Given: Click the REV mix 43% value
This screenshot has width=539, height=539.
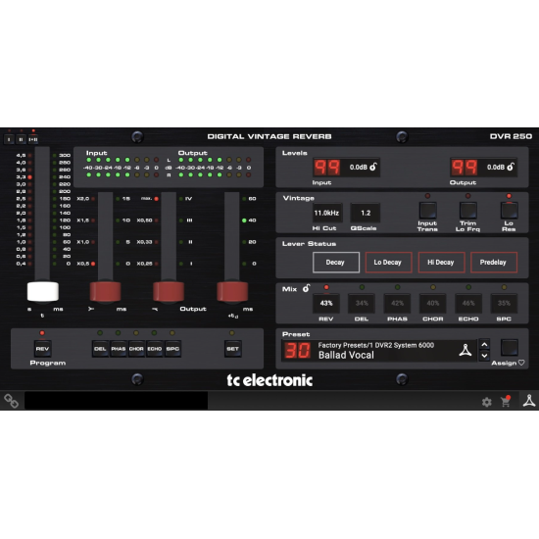Looking at the screenshot, I should (x=326, y=303).
